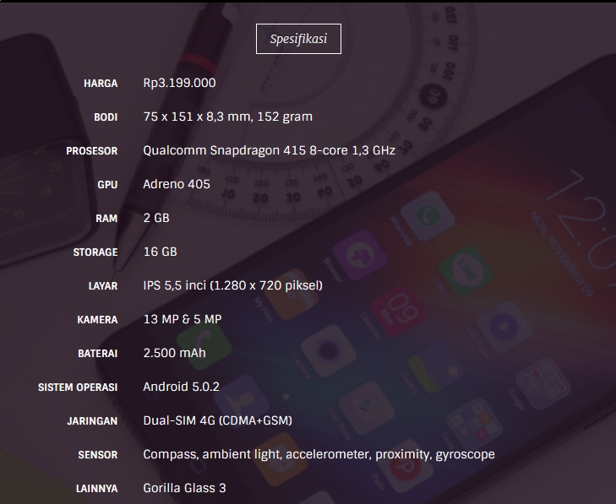Select the LAINNYA label
The height and width of the screenshot is (504, 616).
pyautogui.click(x=96, y=489)
